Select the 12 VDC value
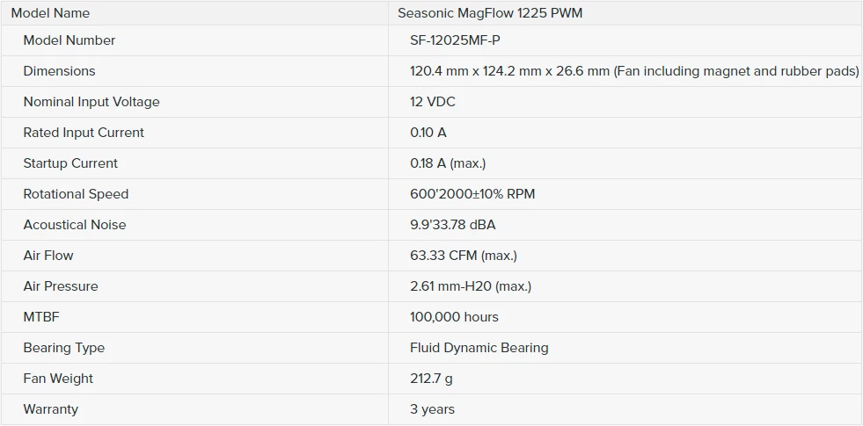The image size is (863, 426). click(x=433, y=102)
